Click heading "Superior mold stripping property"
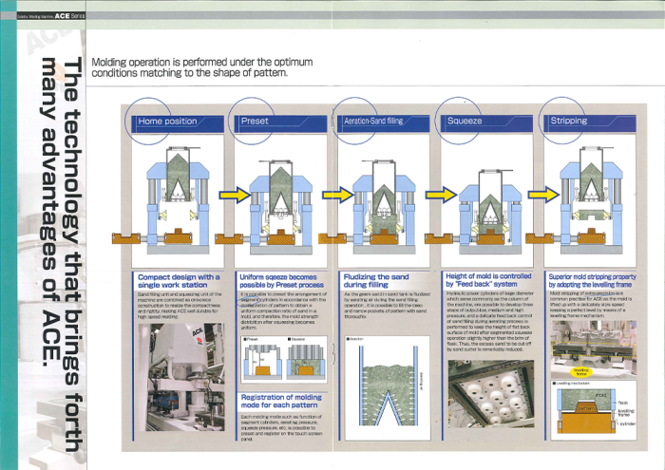 (593, 276)
